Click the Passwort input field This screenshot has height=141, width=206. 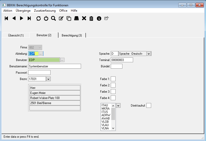pyautogui.click(x=39, y=73)
